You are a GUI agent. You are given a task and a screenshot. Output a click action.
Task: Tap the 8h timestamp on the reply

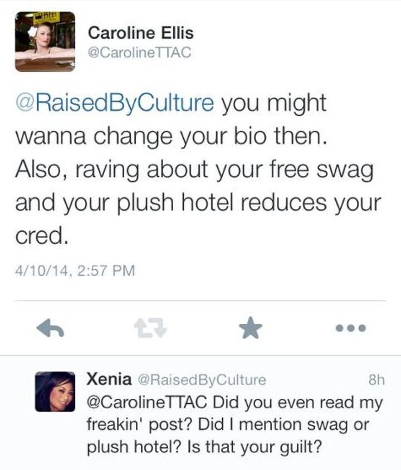pos(376,380)
